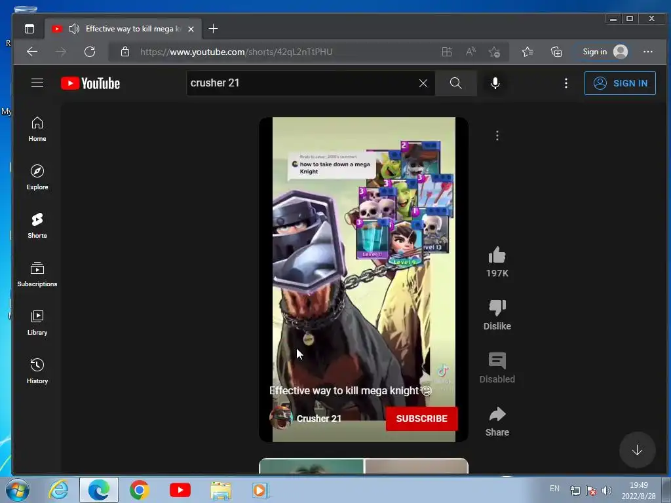View site information lock icon
This screenshot has height=503, width=671.
(125, 52)
